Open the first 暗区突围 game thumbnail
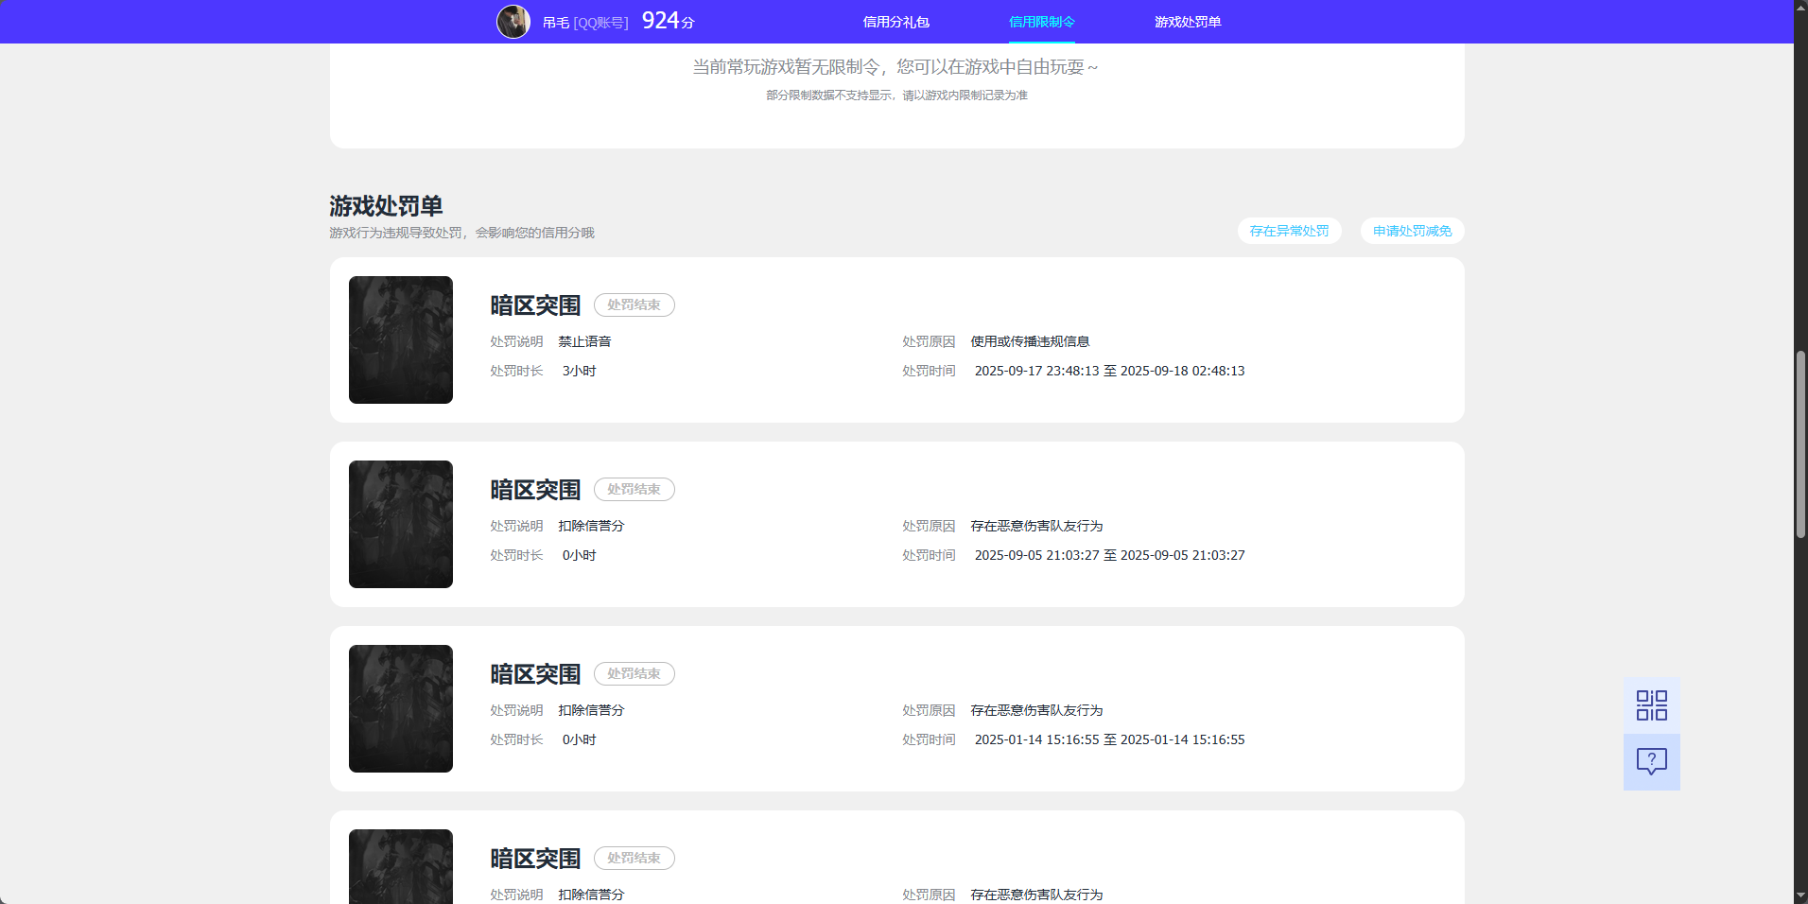 tap(400, 339)
